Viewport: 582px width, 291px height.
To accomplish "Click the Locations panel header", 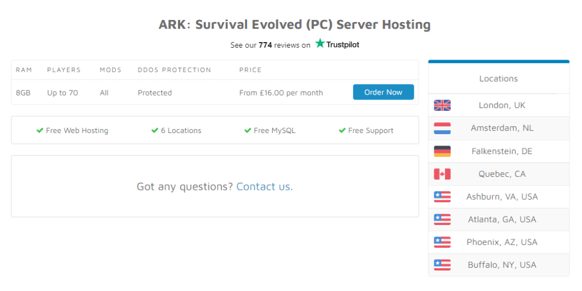I will [498, 78].
